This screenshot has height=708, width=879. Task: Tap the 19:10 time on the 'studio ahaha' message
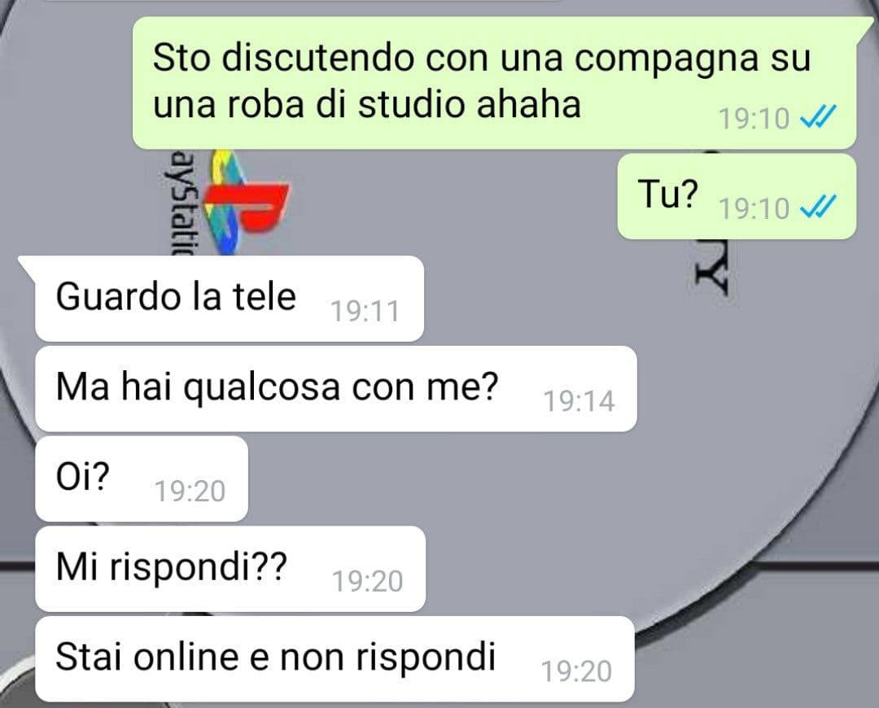(x=754, y=118)
